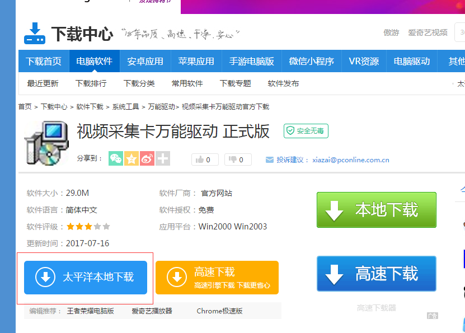Share to QZone using the star icon
465x333 pixels.
click(x=131, y=158)
